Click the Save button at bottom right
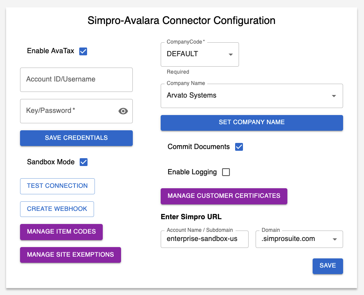 click(327, 266)
